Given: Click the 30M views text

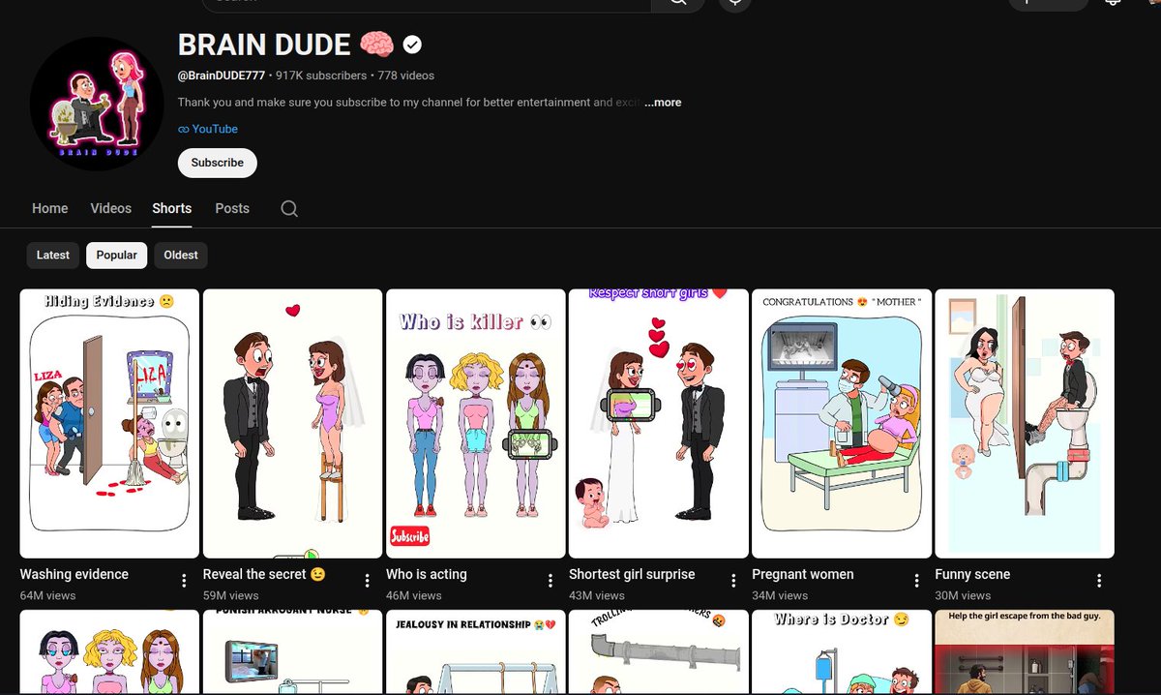Looking at the screenshot, I should (962, 595).
